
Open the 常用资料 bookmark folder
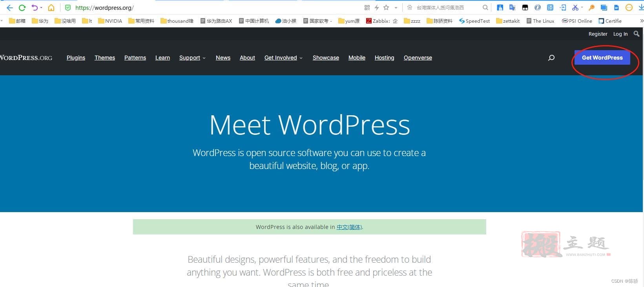[x=141, y=21]
